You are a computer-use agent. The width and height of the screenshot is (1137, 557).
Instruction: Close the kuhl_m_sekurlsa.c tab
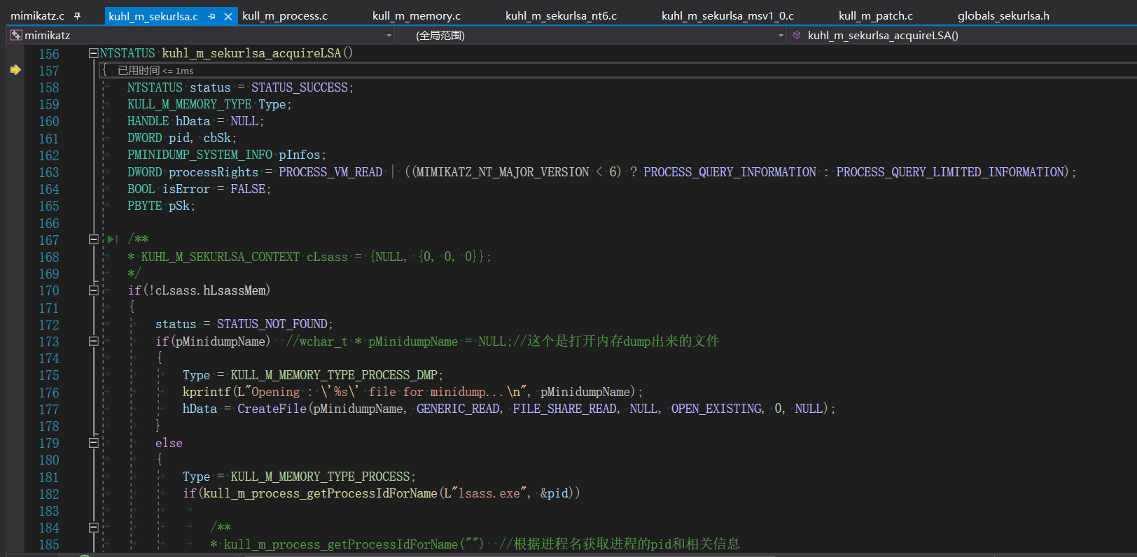(x=228, y=16)
